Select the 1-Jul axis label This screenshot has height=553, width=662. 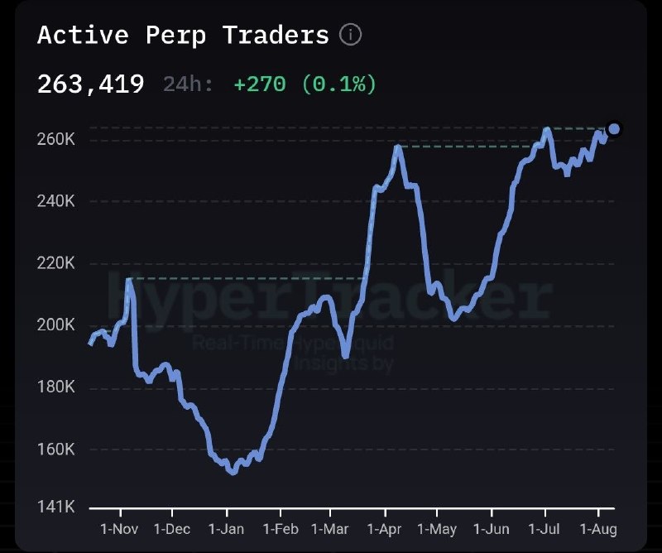pyautogui.click(x=544, y=529)
